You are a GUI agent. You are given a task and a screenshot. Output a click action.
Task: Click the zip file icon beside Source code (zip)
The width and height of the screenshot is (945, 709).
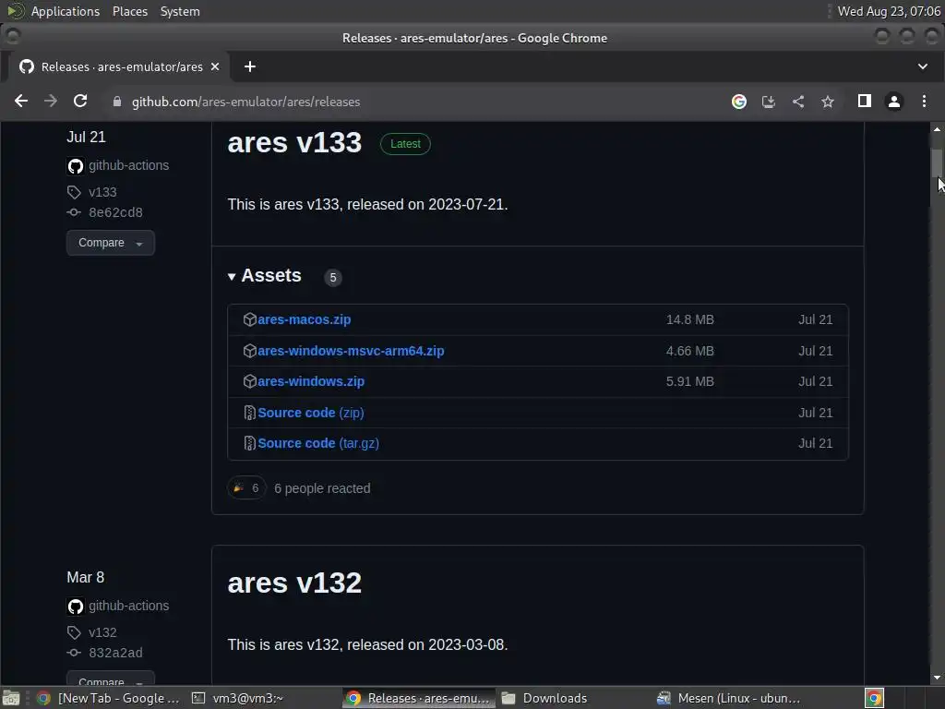[x=249, y=413]
